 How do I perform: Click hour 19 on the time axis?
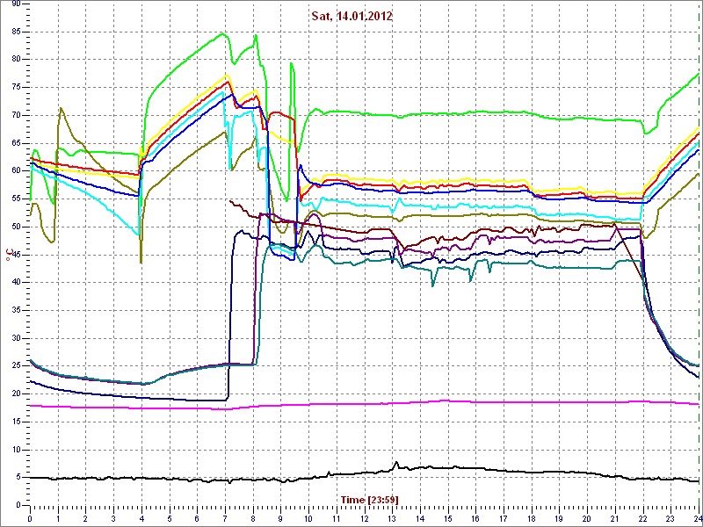click(x=560, y=518)
